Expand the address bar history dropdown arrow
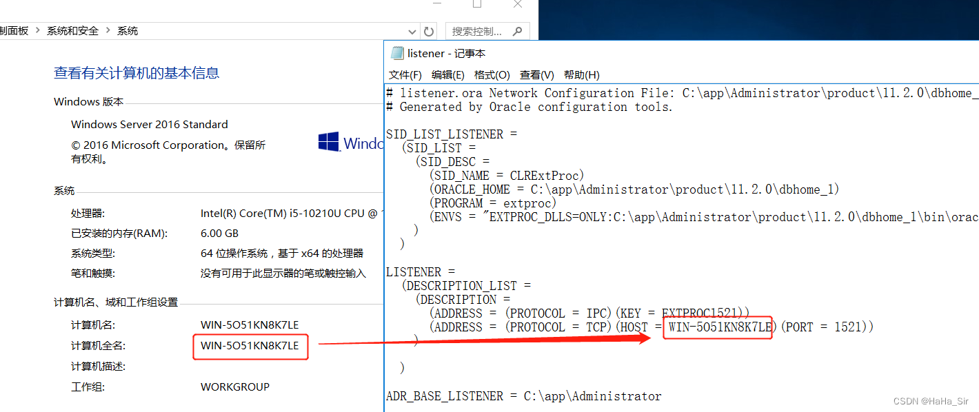The width and height of the screenshot is (979, 412). (x=412, y=31)
